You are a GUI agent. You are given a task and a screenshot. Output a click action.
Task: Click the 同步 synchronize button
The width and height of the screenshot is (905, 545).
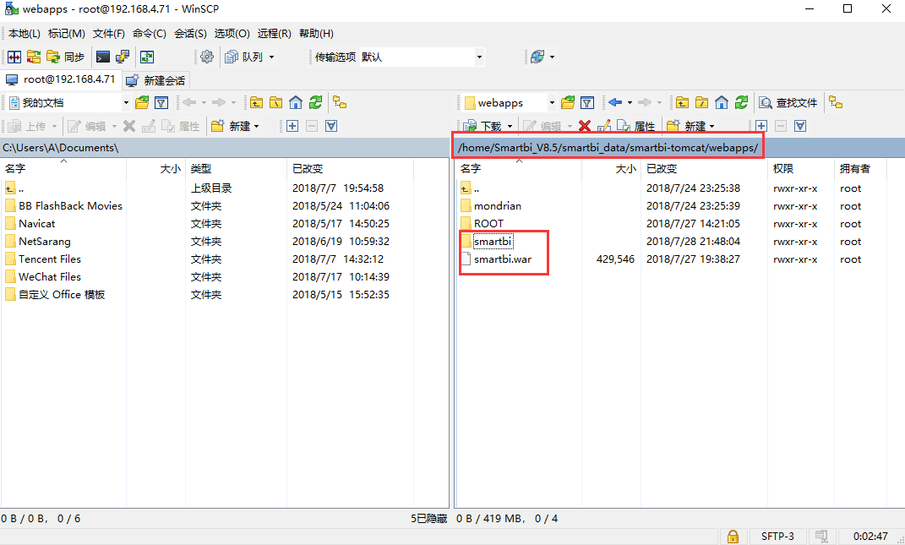tap(66, 57)
